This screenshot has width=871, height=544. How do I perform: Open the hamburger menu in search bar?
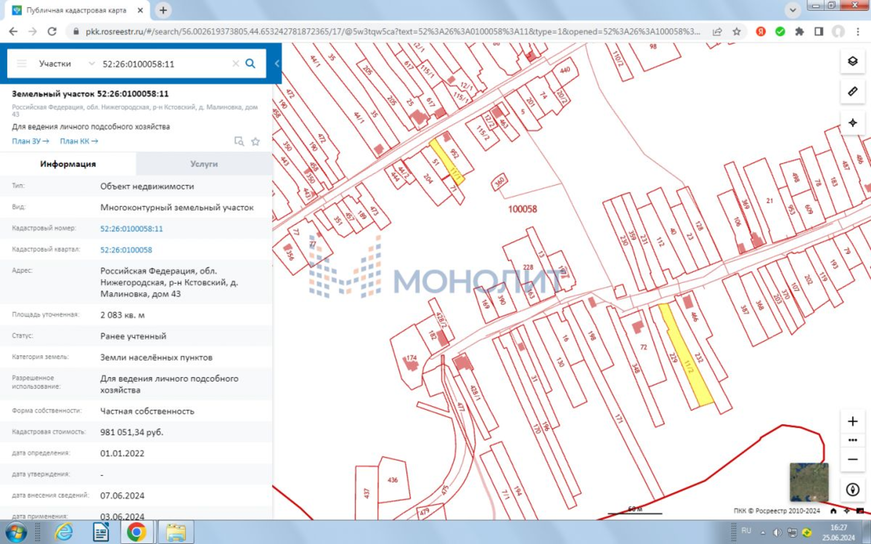pos(21,64)
